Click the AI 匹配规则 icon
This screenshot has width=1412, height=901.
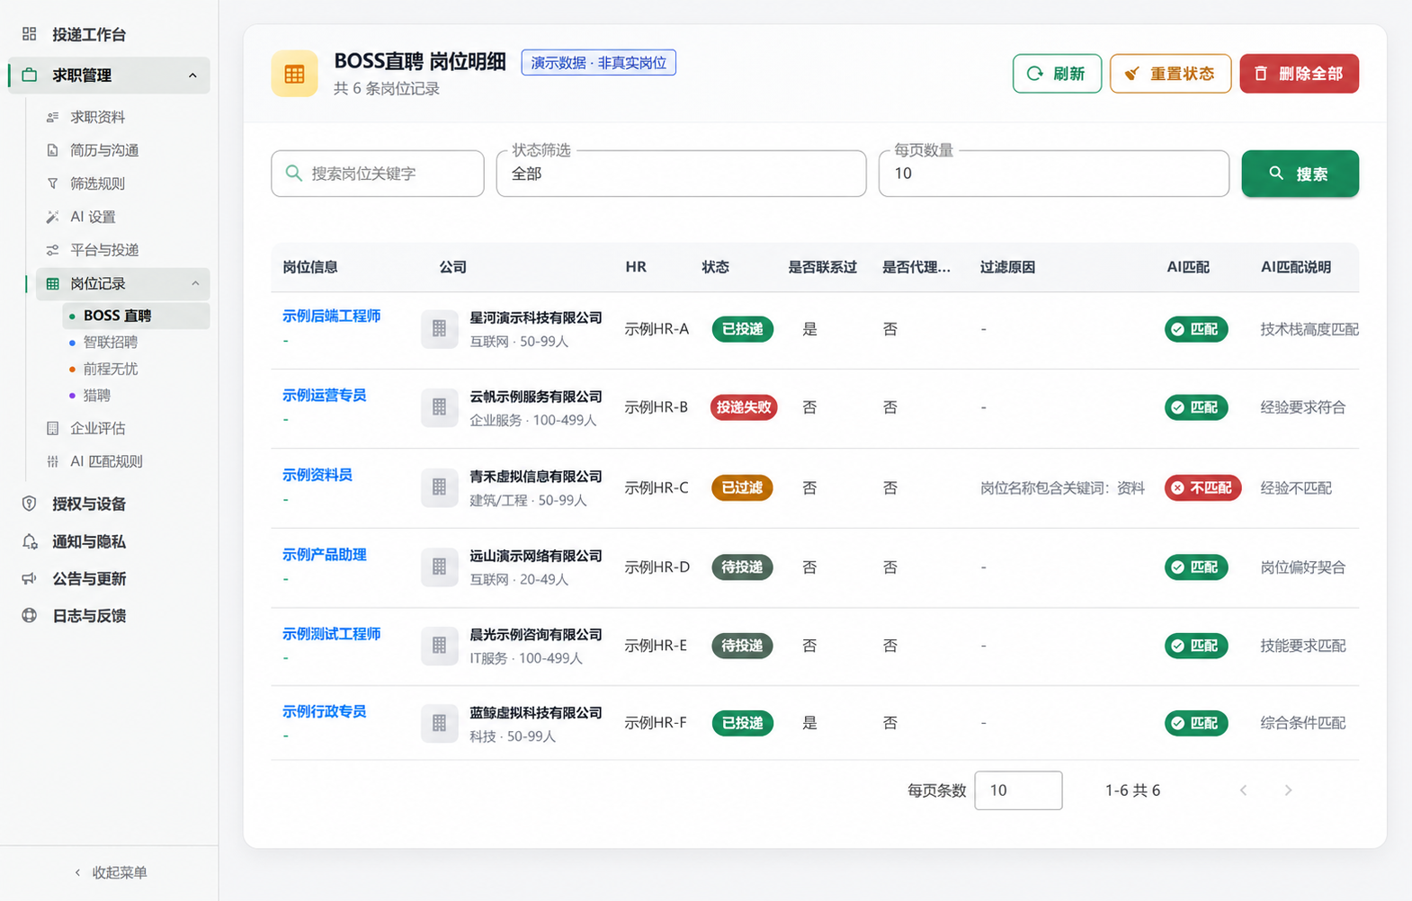click(x=52, y=461)
